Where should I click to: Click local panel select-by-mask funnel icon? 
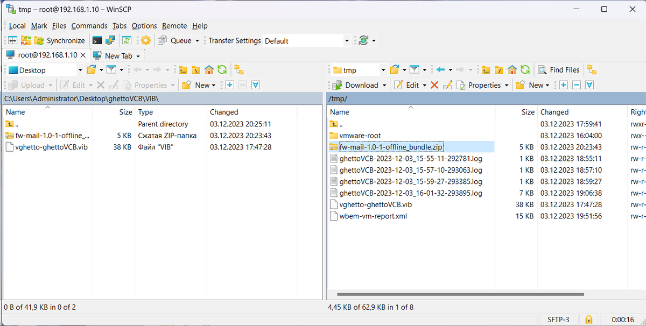tap(256, 85)
